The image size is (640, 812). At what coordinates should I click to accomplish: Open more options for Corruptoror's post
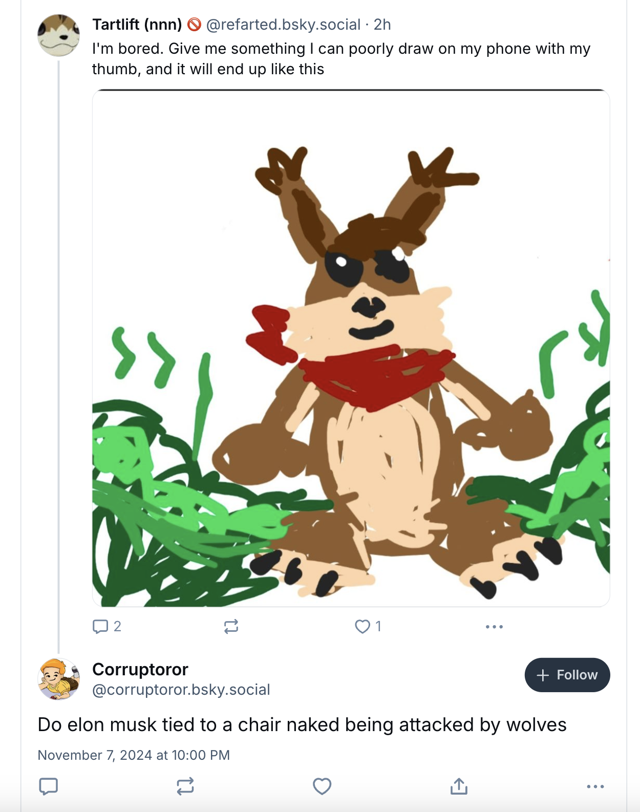[x=595, y=786]
